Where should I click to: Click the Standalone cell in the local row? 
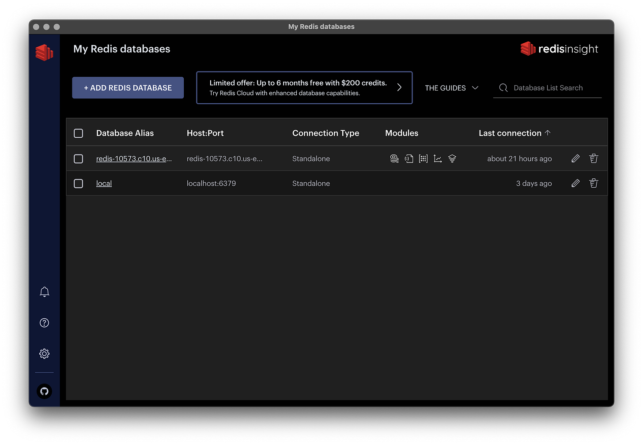311,183
